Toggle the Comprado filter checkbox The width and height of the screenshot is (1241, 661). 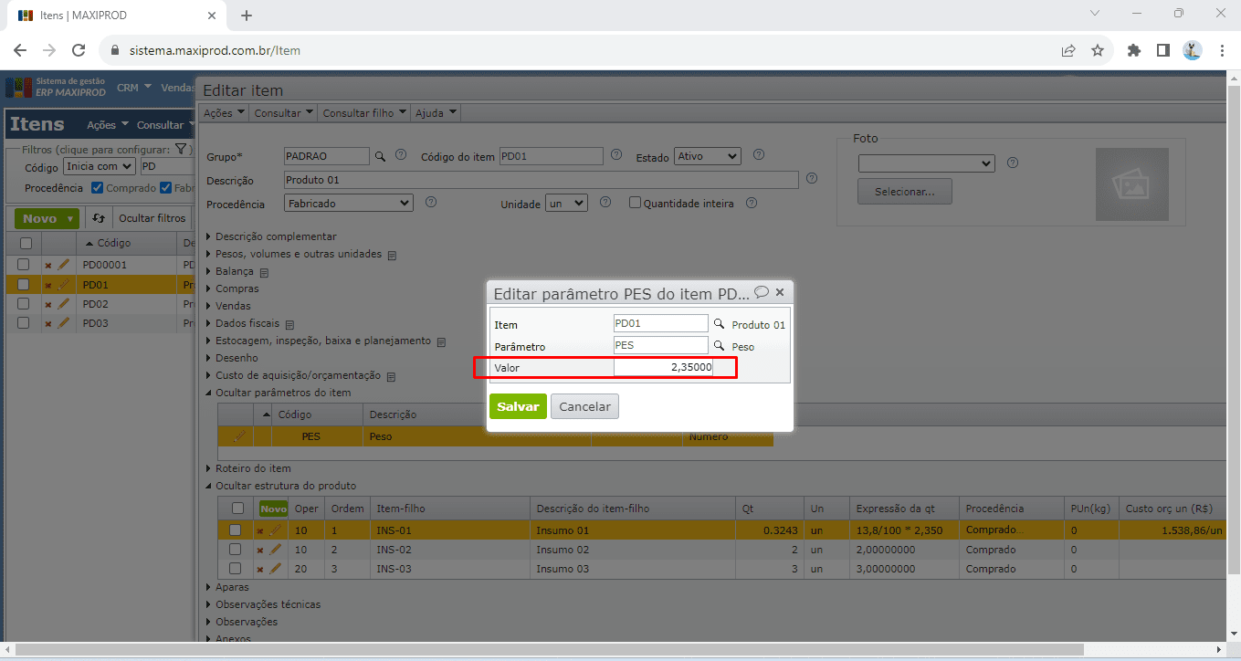coord(97,188)
